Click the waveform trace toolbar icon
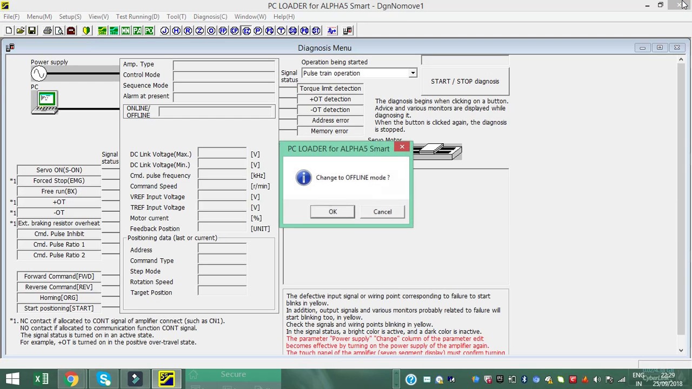The height and width of the screenshot is (389, 692). (332, 31)
